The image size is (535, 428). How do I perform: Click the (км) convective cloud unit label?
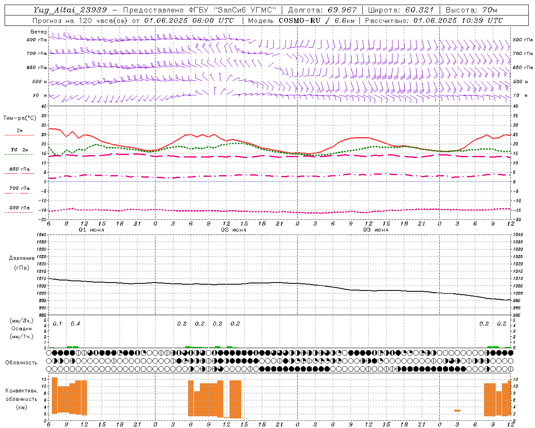pos(22,407)
